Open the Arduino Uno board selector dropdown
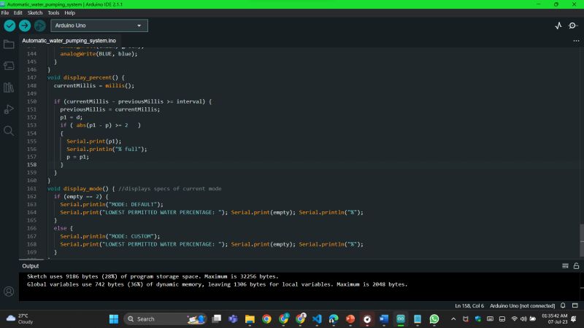Image resolution: width=584 pixels, height=328 pixels. point(99,26)
